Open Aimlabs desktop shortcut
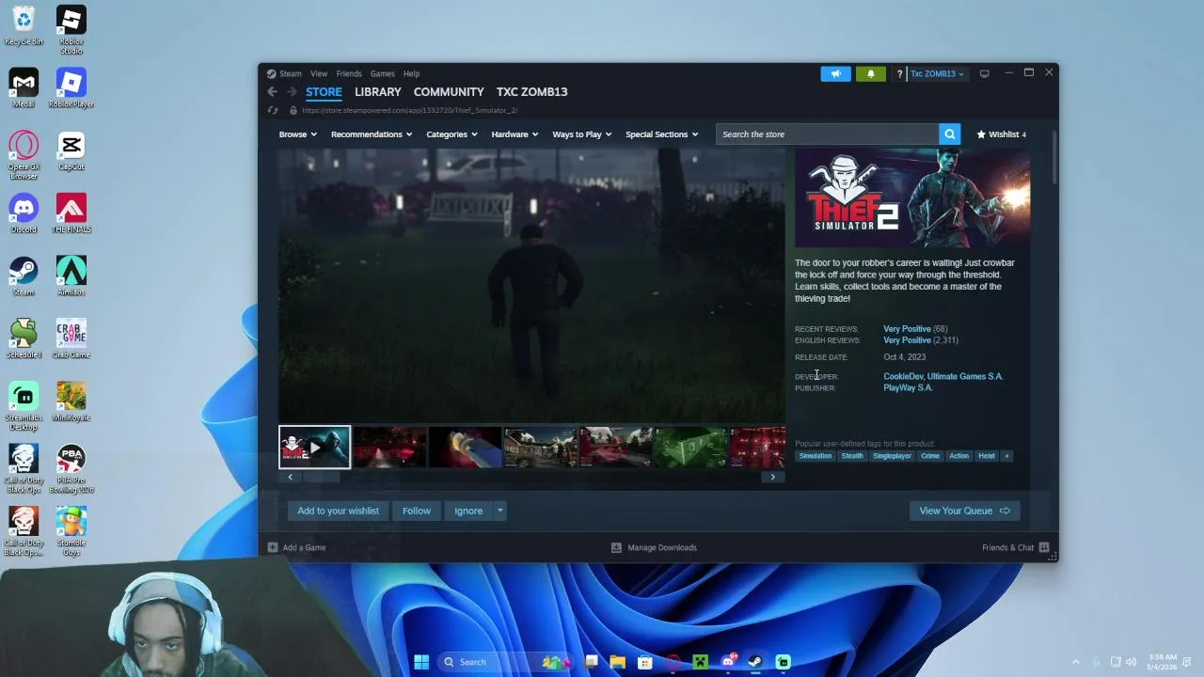Viewport: 1204px width, 677px height. (x=71, y=276)
